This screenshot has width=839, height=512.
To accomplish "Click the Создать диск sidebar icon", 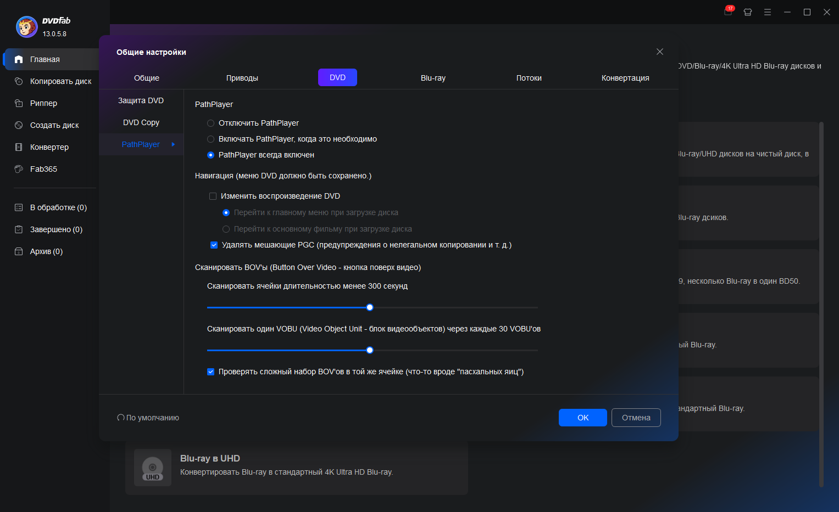I will (19, 125).
